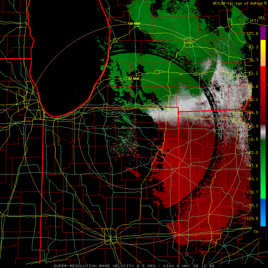
Task: Select the gray-white segment of the color bar
Action: click(x=263, y=133)
